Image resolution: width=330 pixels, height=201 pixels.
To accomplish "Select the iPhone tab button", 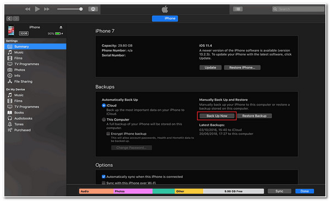I will coord(165,19).
